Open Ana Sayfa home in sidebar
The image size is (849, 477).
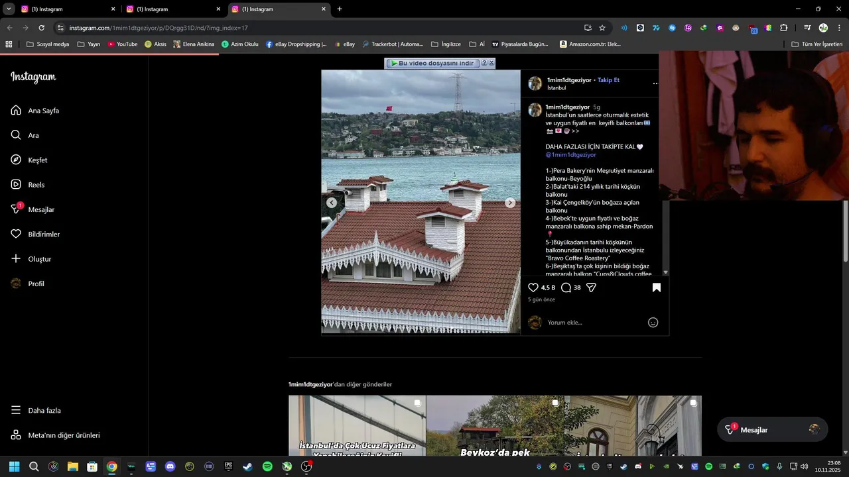tap(35, 111)
